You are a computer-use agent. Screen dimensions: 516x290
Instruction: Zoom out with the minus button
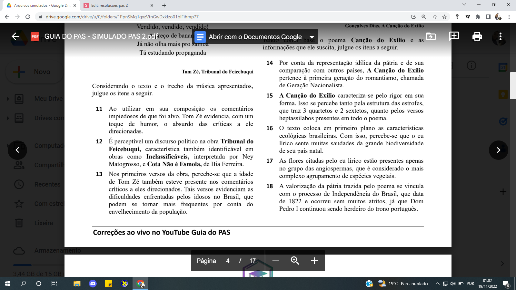[x=276, y=261]
